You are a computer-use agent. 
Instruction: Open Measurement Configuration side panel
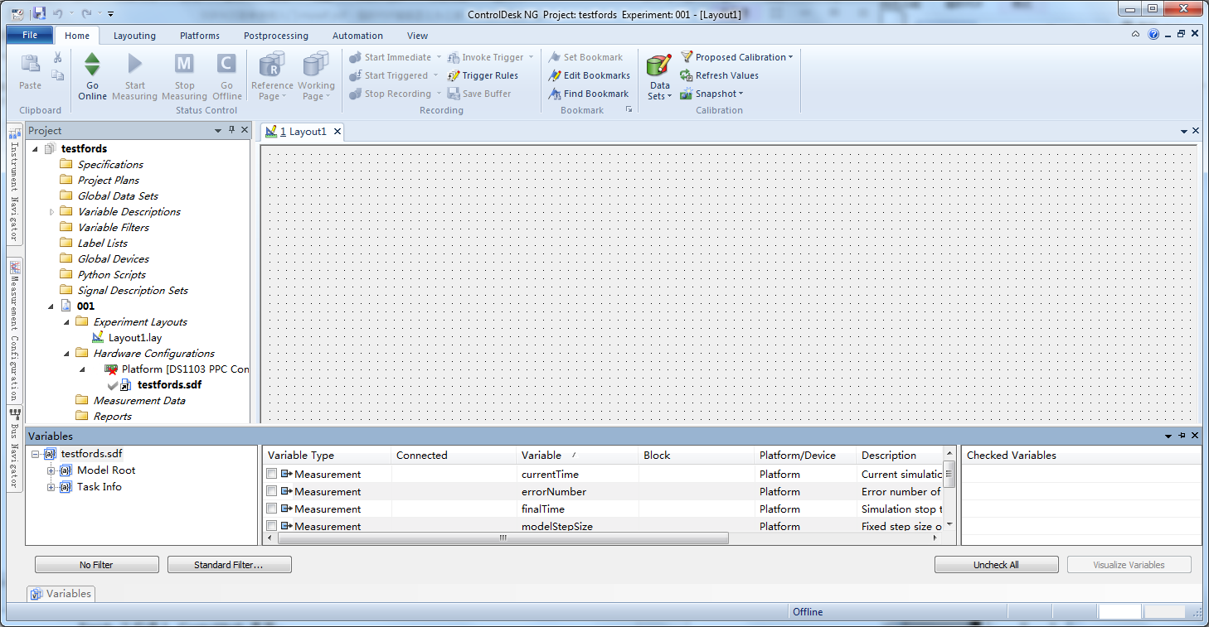click(x=14, y=330)
